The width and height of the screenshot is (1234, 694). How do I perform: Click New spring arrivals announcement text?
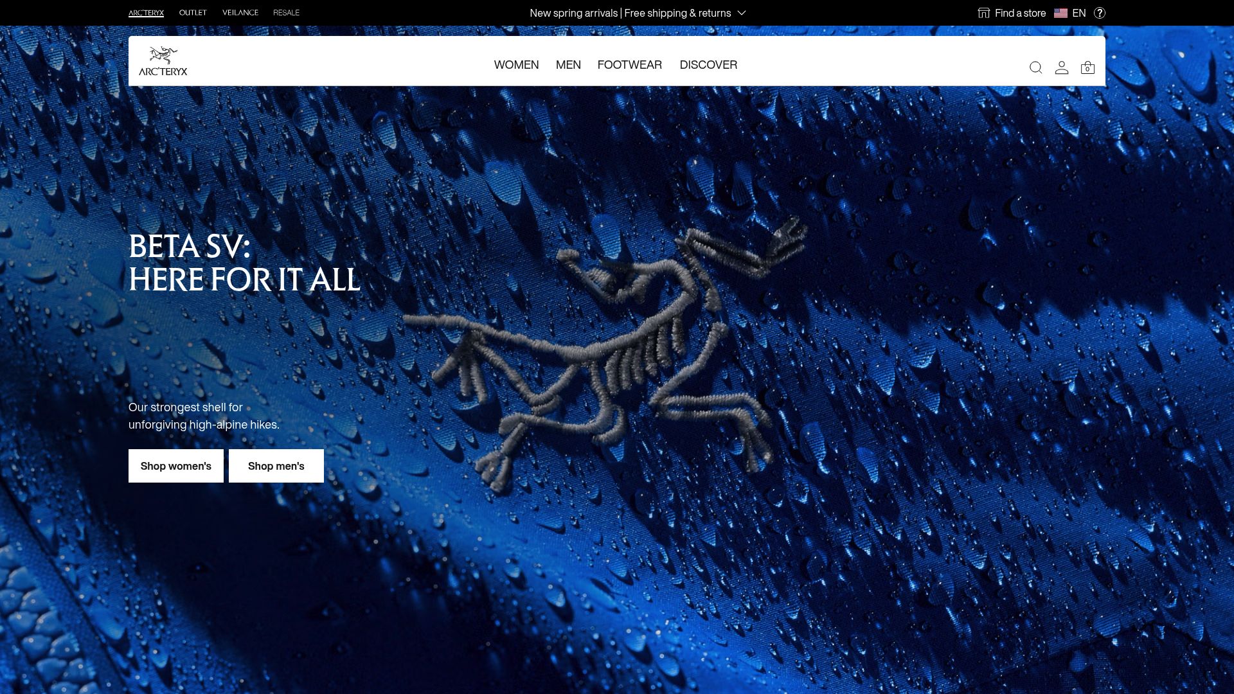click(x=630, y=13)
